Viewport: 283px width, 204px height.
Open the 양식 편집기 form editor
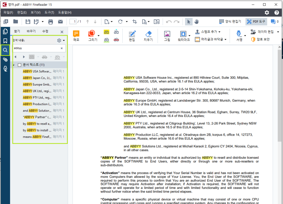click(230, 22)
